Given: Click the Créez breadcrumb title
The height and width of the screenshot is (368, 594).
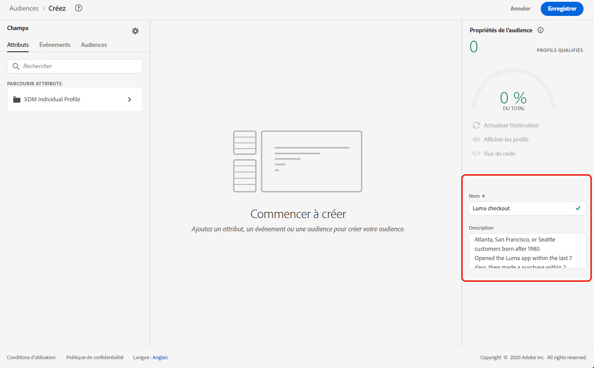Looking at the screenshot, I should (x=57, y=8).
